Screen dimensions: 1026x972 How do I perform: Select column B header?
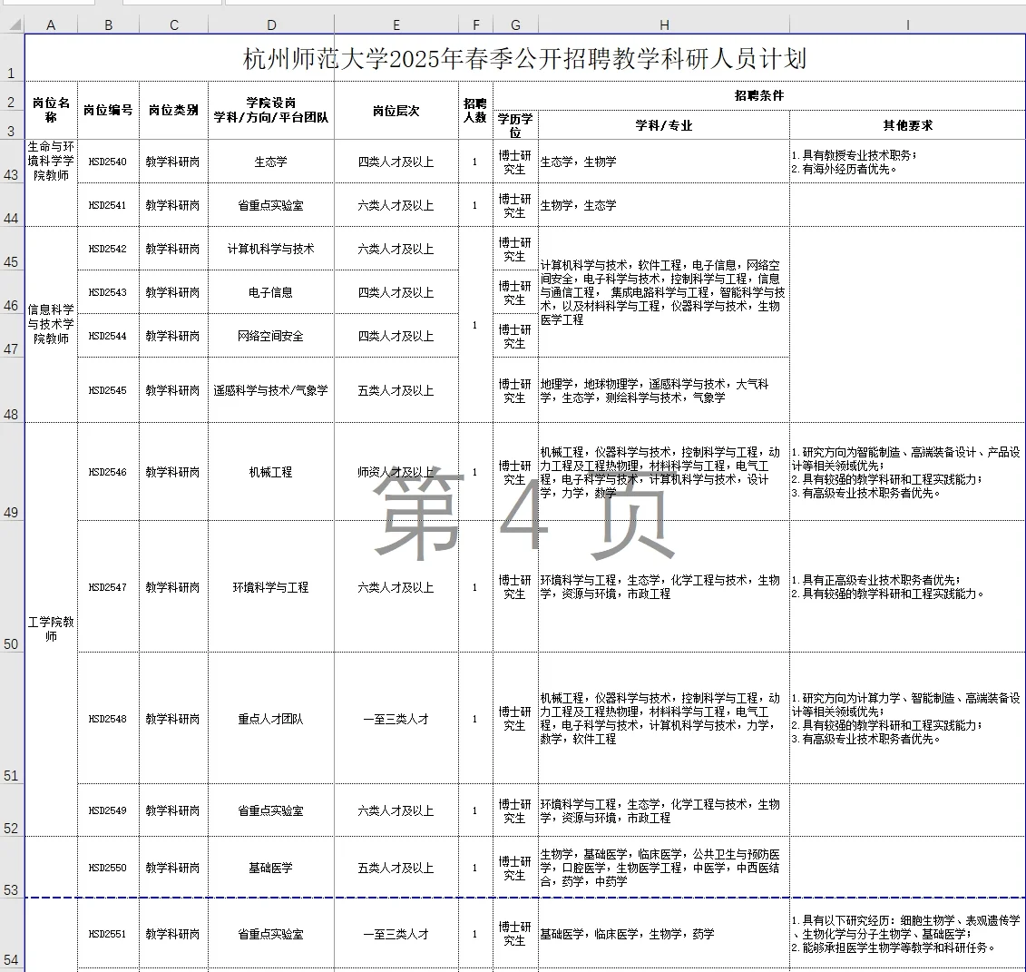109,25
